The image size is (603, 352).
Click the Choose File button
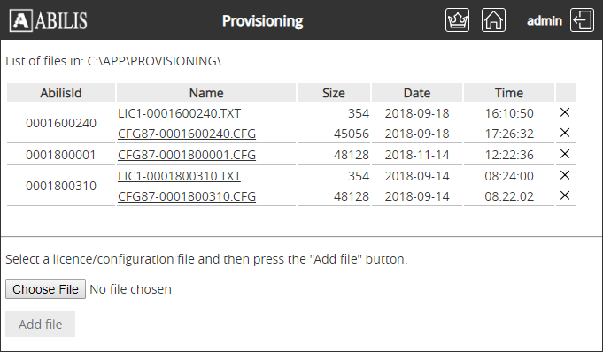click(45, 289)
